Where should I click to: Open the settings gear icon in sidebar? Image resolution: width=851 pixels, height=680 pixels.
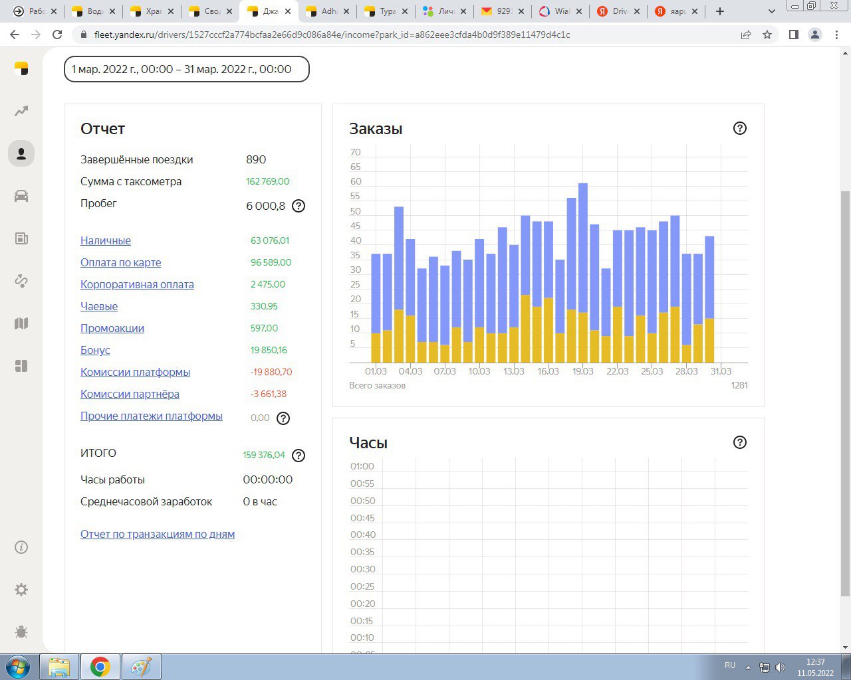click(x=21, y=590)
